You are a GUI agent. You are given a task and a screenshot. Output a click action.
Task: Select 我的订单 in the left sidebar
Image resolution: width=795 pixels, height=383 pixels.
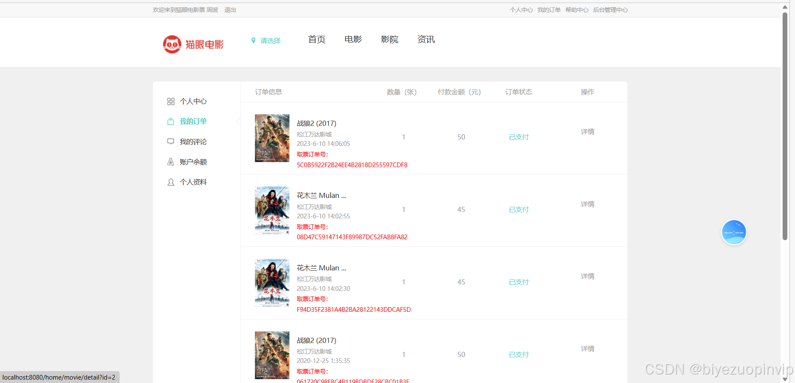[x=193, y=122]
